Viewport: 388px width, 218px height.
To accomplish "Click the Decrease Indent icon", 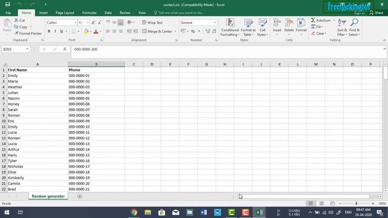I will point(129,31).
